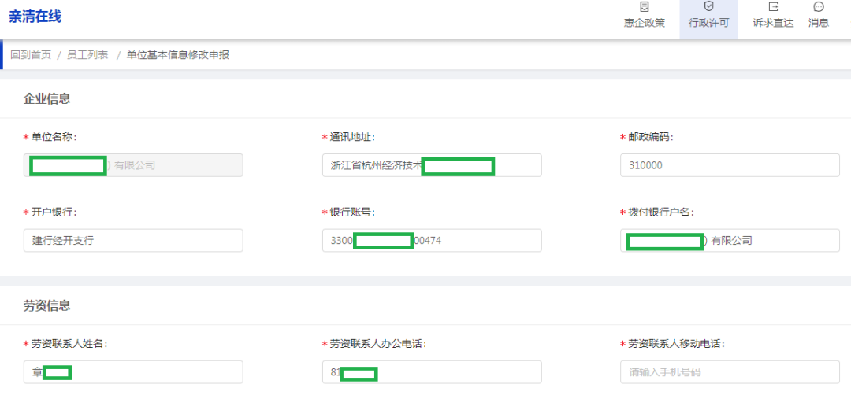Click the 行政许可 shield icon
Screen dimensions: 851x399
[x=708, y=7]
